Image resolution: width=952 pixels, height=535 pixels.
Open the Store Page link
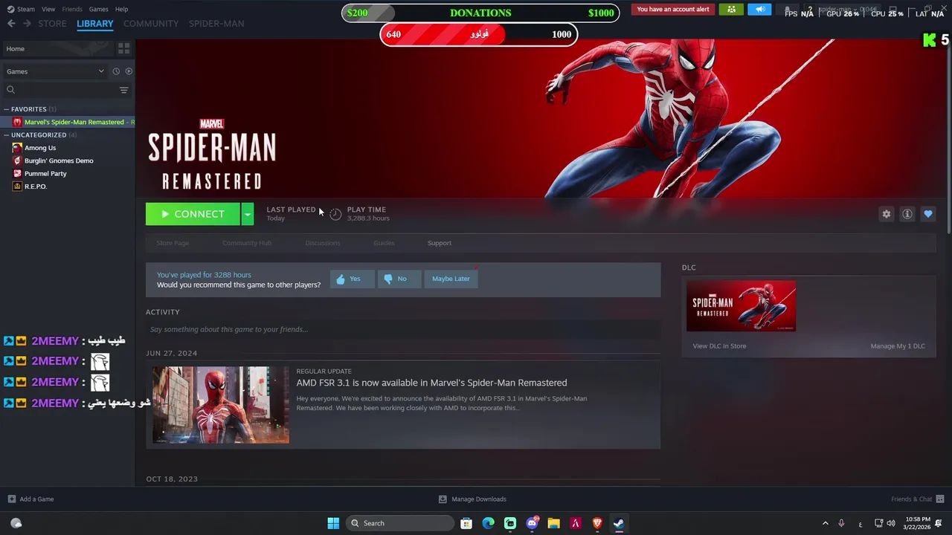[173, 243]
